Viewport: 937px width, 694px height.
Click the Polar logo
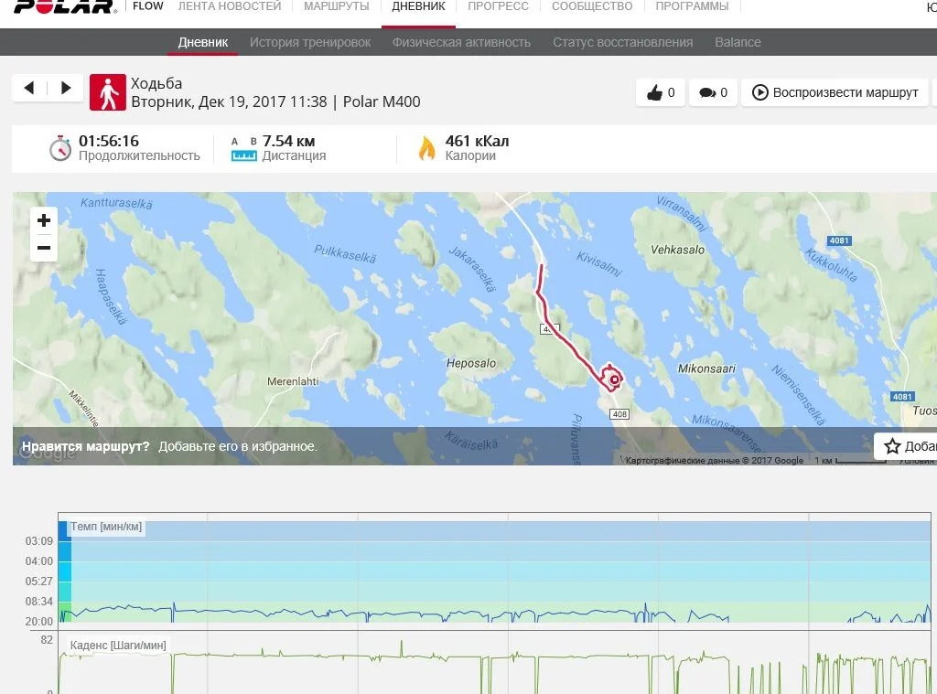(x=65, y=6)
